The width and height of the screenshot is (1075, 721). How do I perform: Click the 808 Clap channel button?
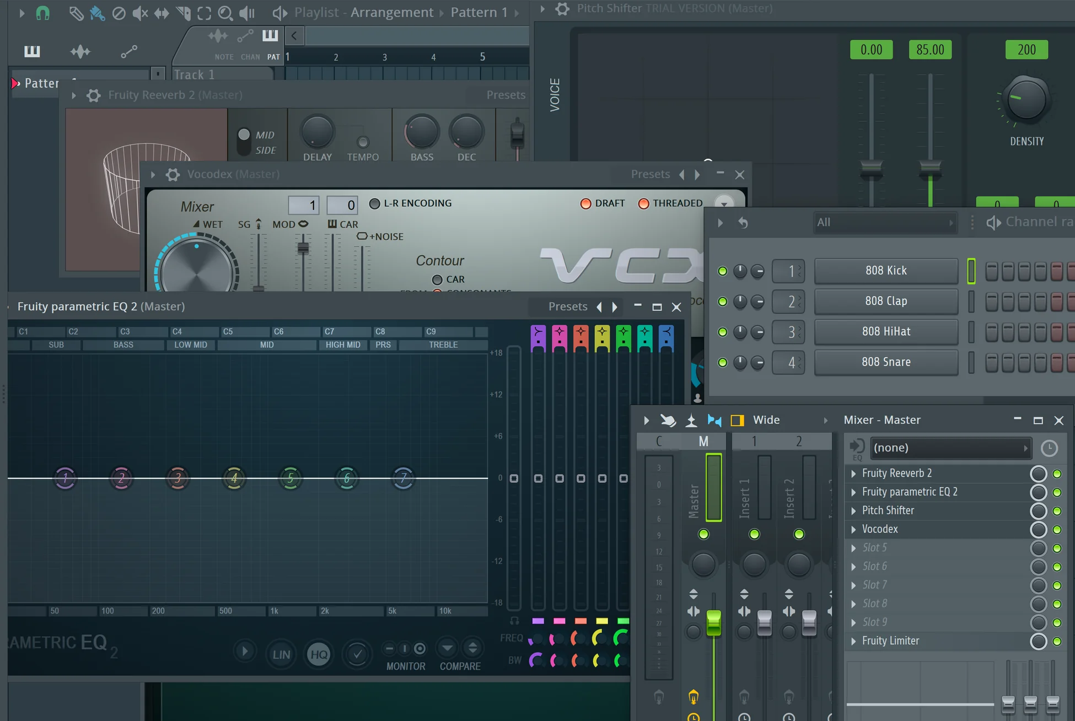point(886,302)
